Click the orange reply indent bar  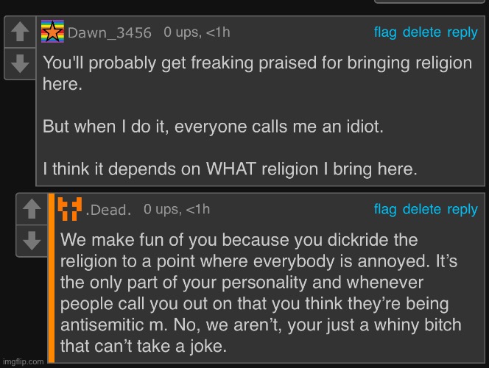point(51,280)
